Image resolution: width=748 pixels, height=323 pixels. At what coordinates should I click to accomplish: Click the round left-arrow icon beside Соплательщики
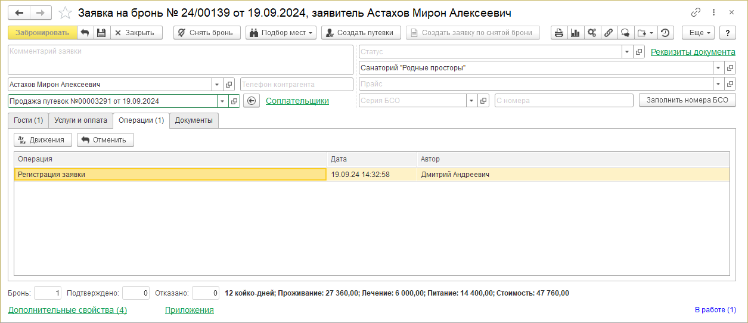(x=252, y=101)
